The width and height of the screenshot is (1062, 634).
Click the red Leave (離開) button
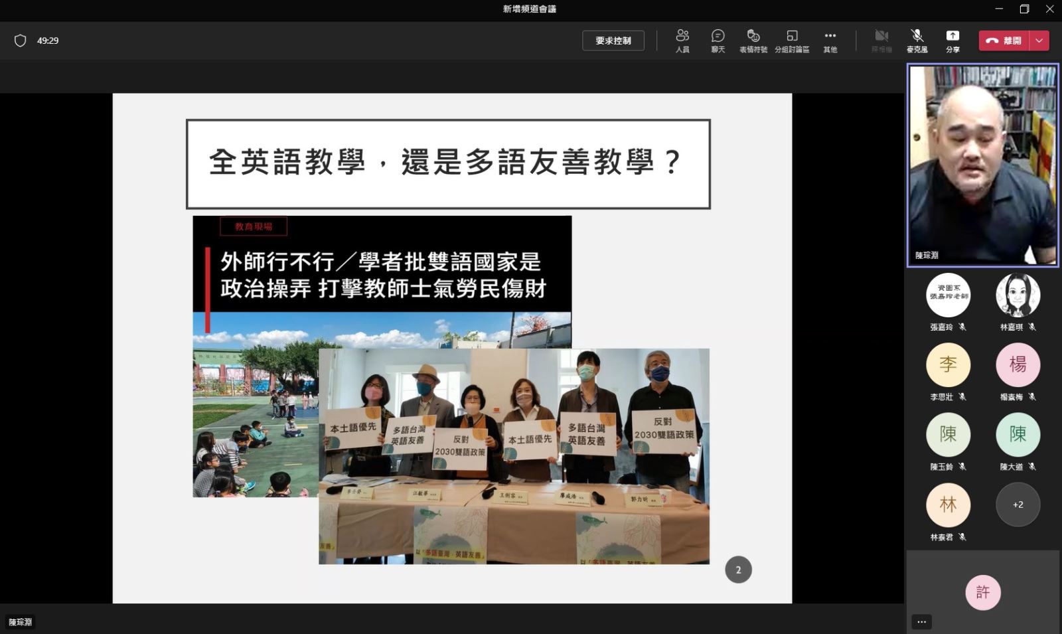pyautogui.click(x=1004, y=40)
